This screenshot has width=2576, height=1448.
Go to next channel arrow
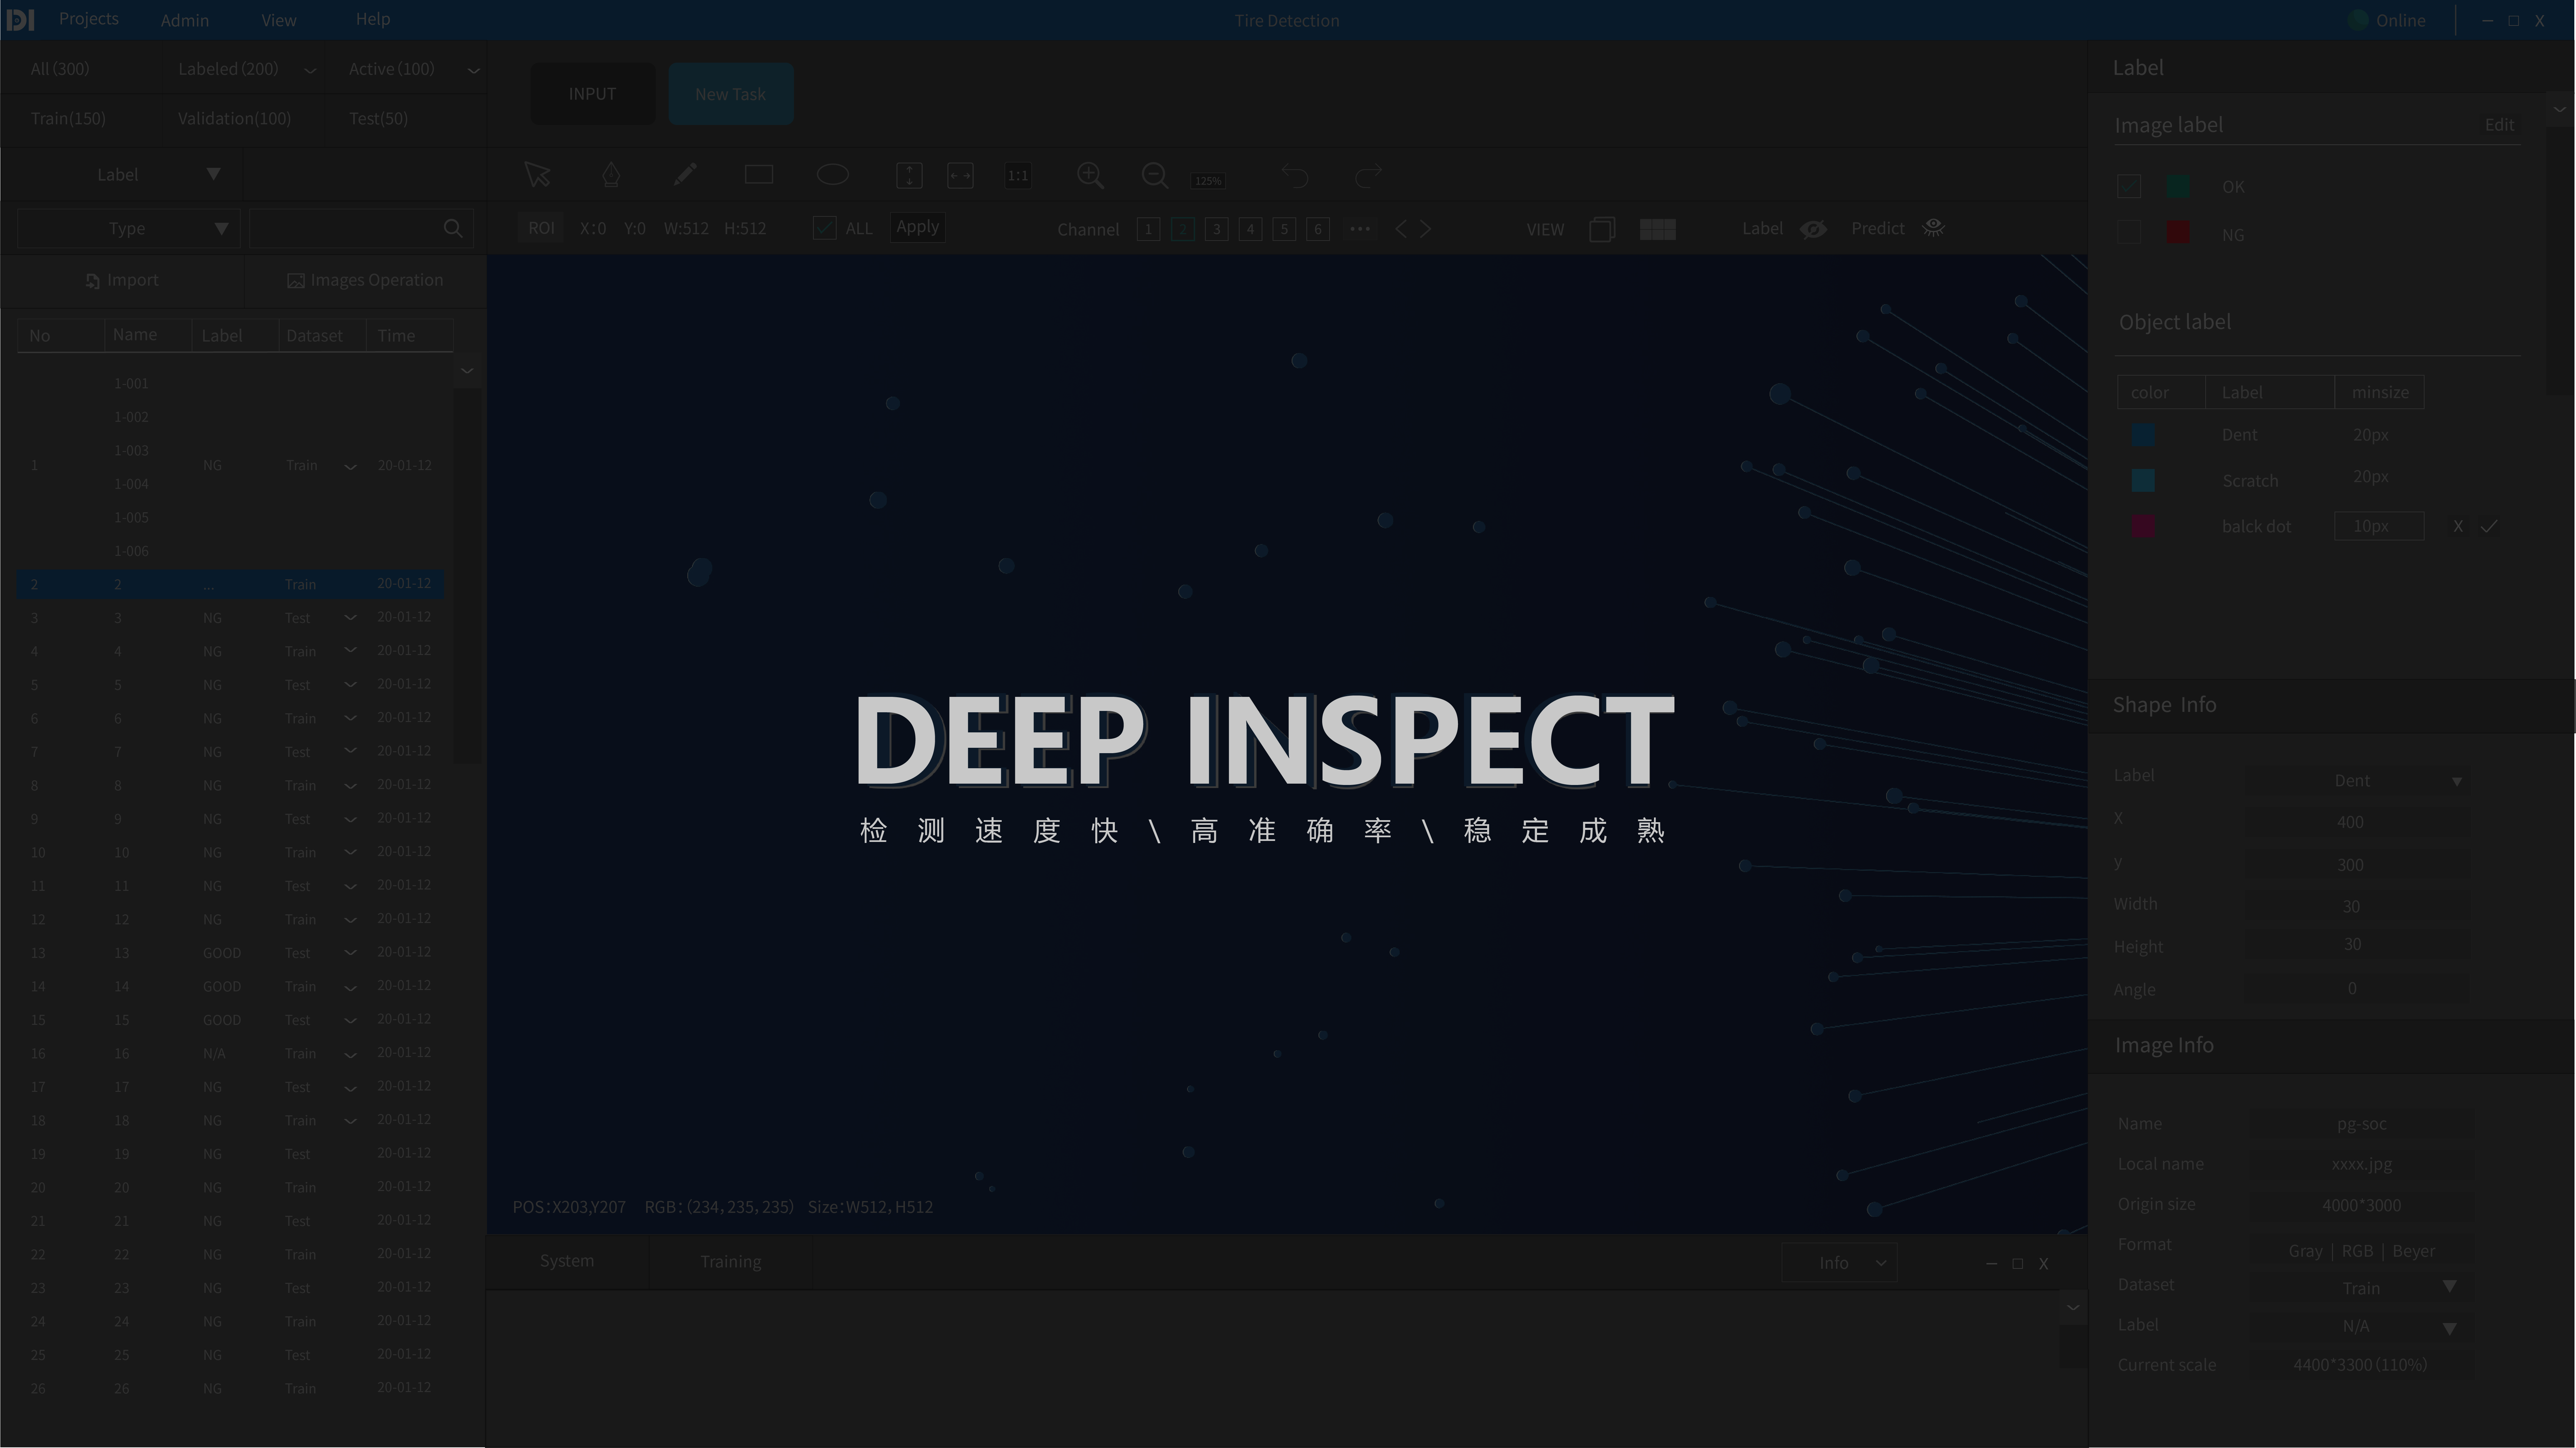1426,229
